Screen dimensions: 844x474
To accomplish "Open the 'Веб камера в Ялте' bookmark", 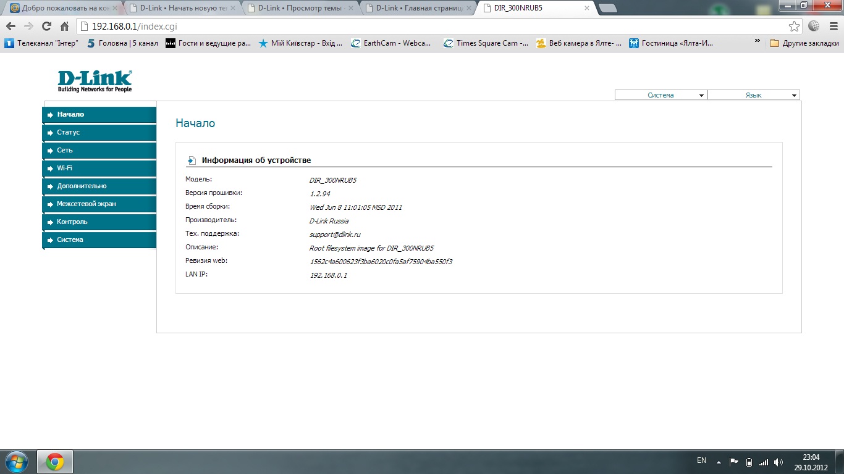I will point(578,43).
